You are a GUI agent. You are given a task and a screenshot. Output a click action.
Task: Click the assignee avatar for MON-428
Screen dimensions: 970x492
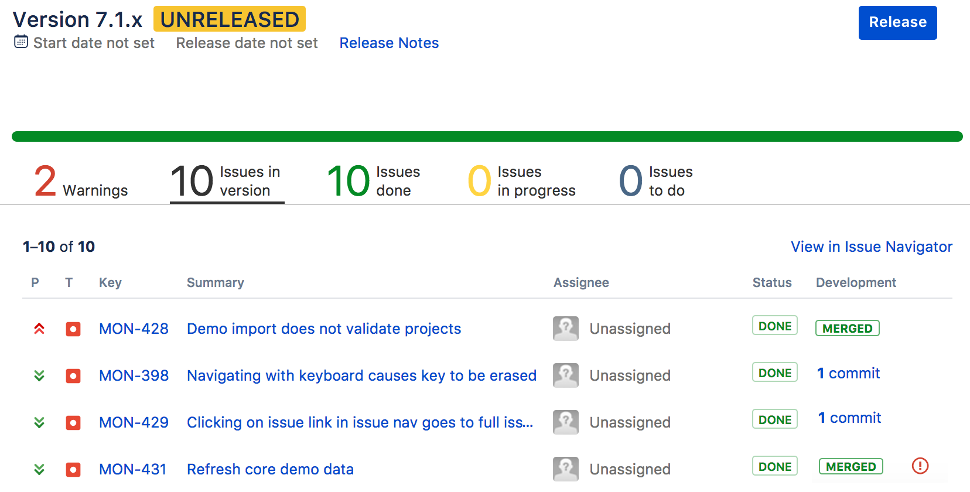tap(566, 329)
